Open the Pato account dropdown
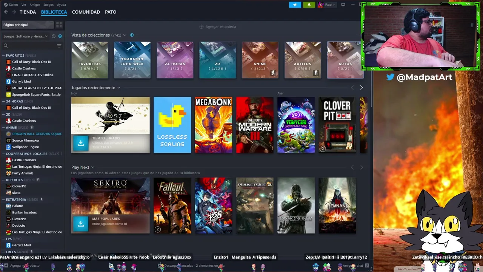 pos(327,5)
